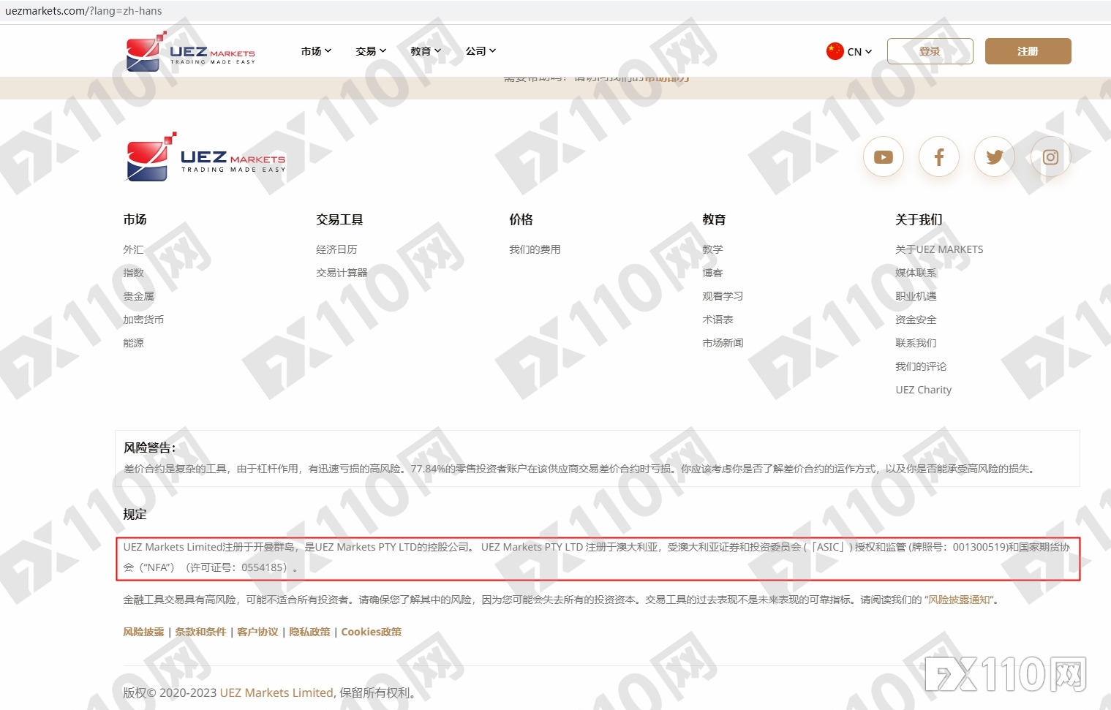Open the 市场新闻 link
The image size is (1111, 710).
(723, 343)
